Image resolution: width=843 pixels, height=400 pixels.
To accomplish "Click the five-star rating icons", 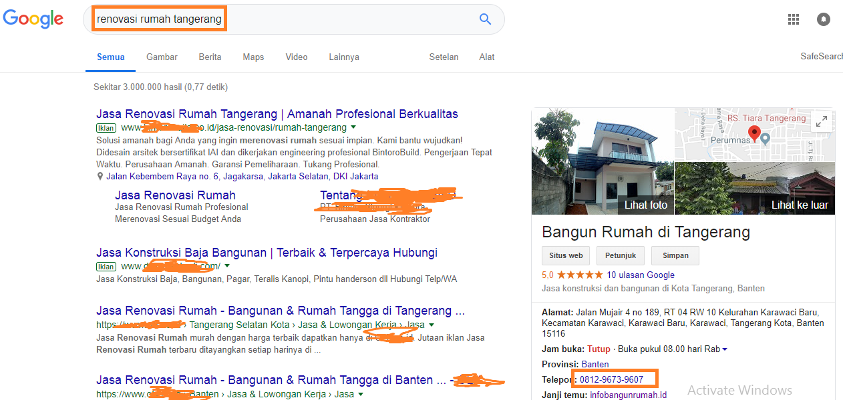I will point(580,275).
